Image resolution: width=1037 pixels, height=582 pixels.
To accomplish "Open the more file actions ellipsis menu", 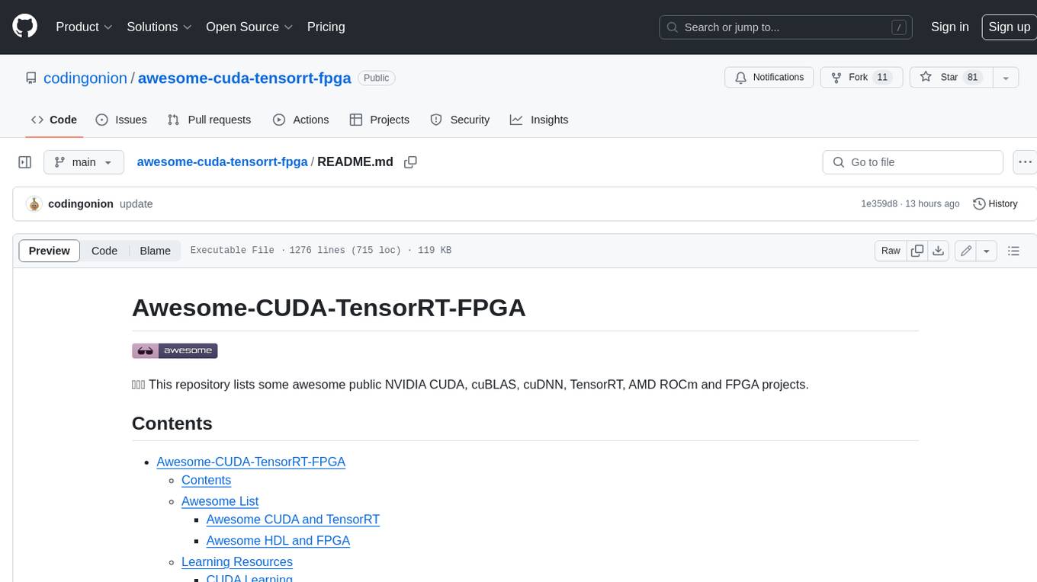I will (1025, 162).
